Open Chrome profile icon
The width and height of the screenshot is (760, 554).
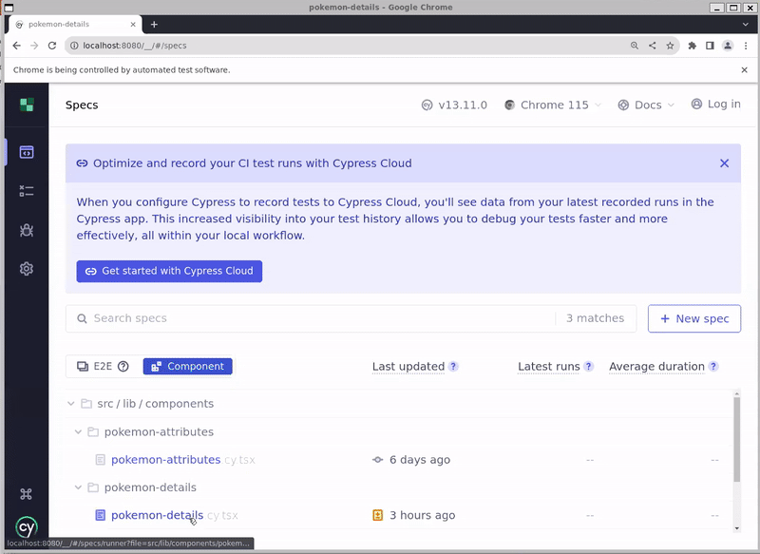[x=728, y=46]
